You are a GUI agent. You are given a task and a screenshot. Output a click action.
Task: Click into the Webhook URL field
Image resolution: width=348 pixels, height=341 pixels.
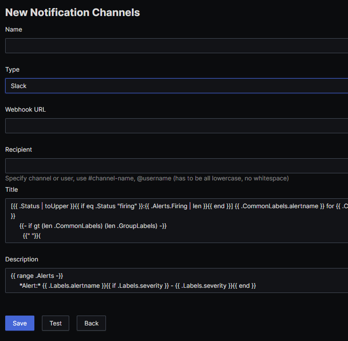click(x=177, y=126)
